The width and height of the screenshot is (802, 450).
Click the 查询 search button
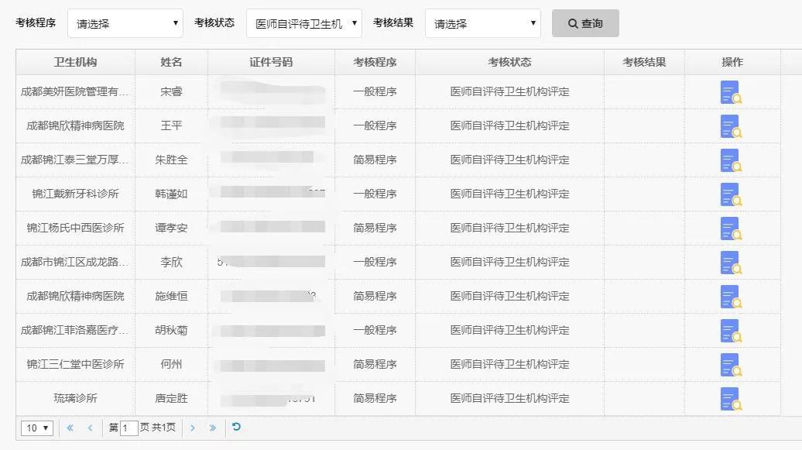[x=584, y=22]
